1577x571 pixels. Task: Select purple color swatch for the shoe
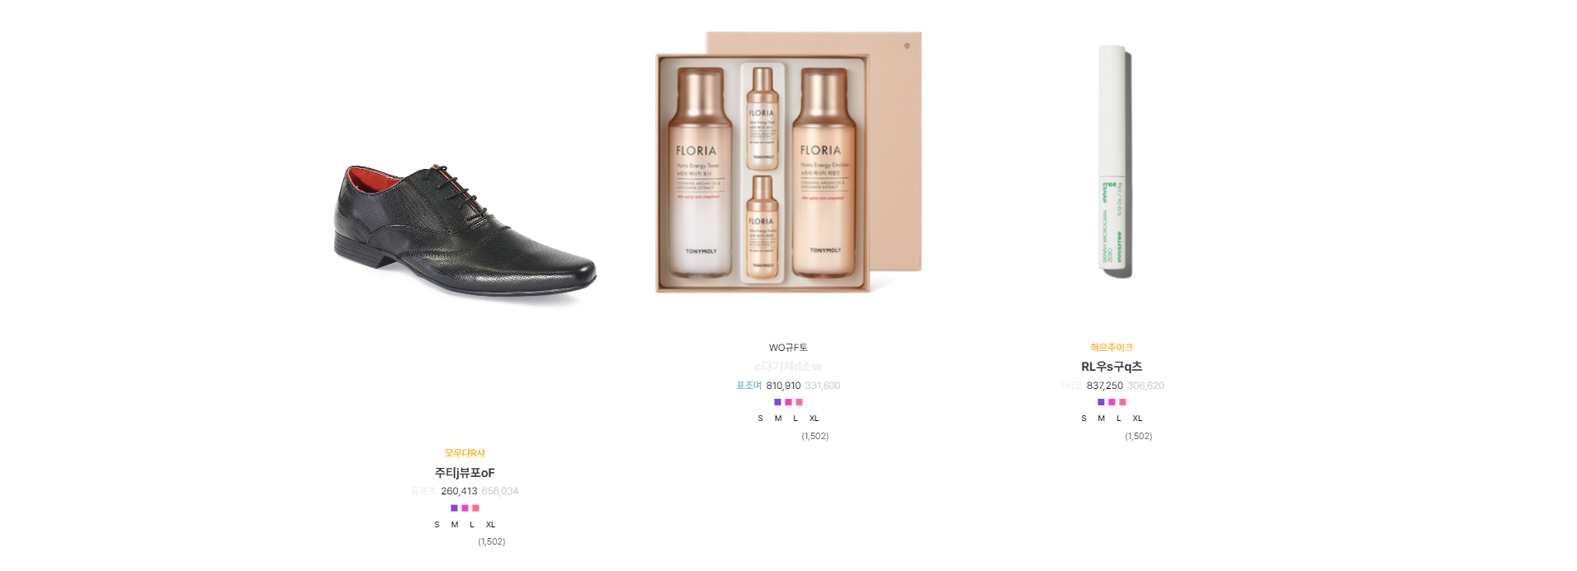[454, 508]
